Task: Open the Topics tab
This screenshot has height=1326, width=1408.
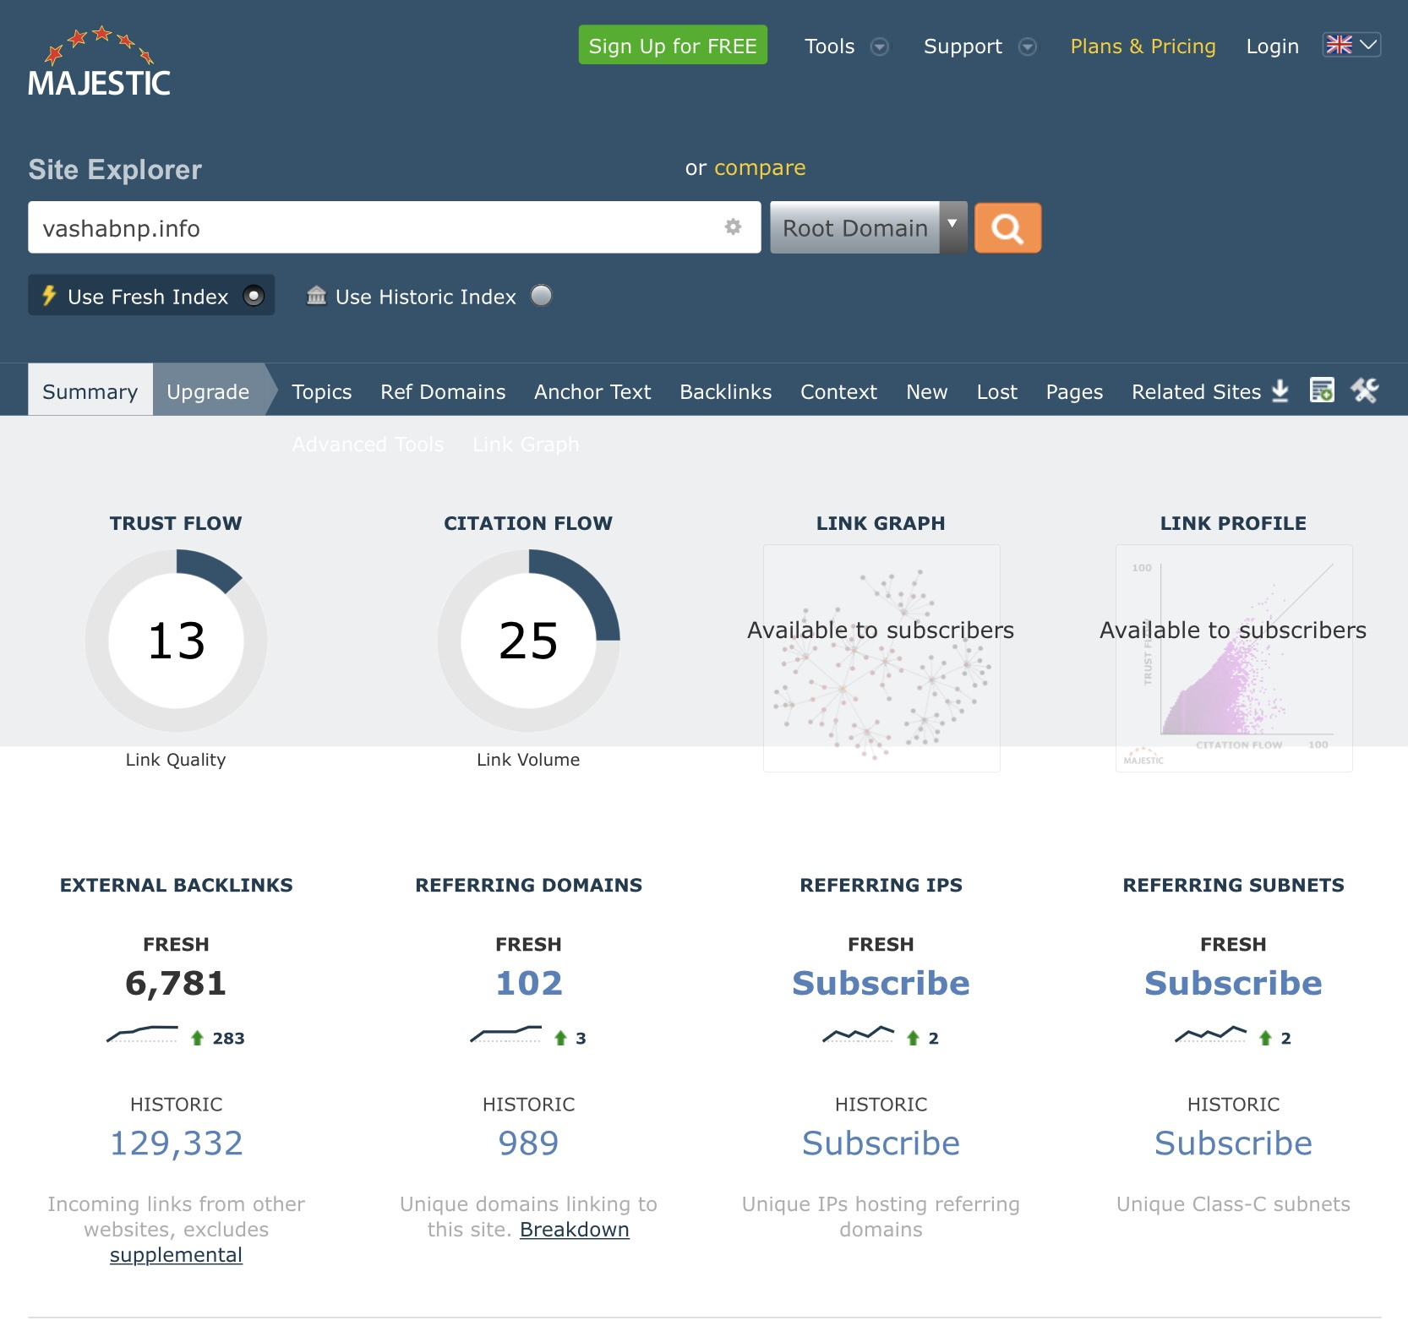Action: tap(321, 391)
